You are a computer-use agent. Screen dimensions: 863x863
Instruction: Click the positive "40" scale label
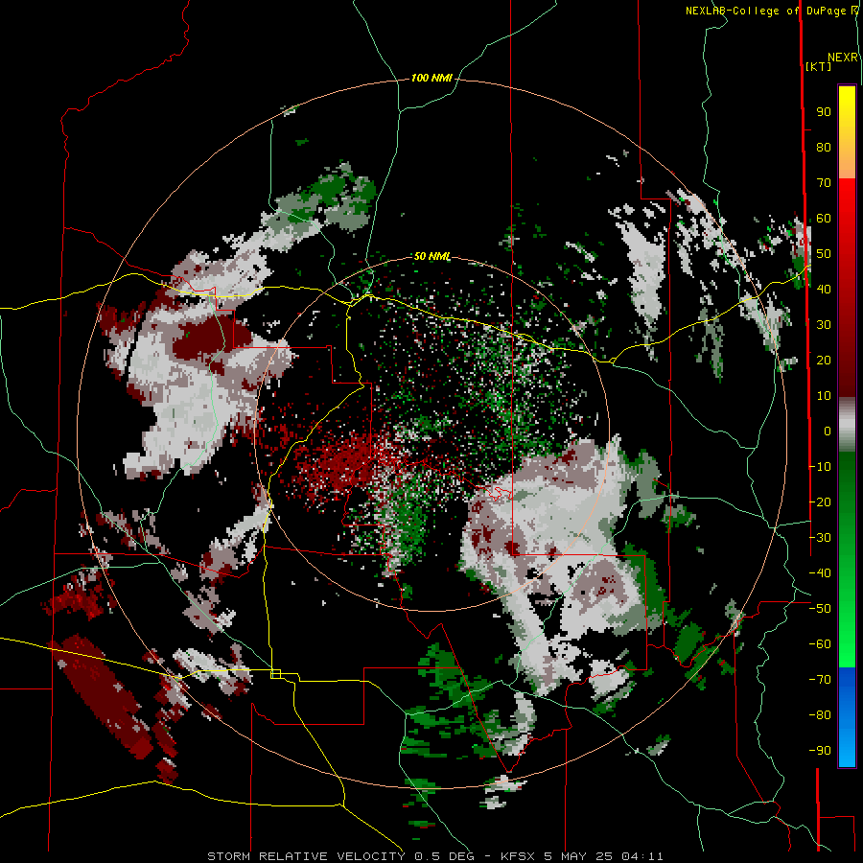[824, 290]
